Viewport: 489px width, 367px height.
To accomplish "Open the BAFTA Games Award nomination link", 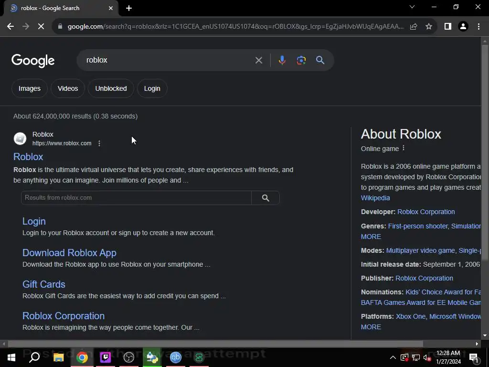I will (x=421, y=302).
